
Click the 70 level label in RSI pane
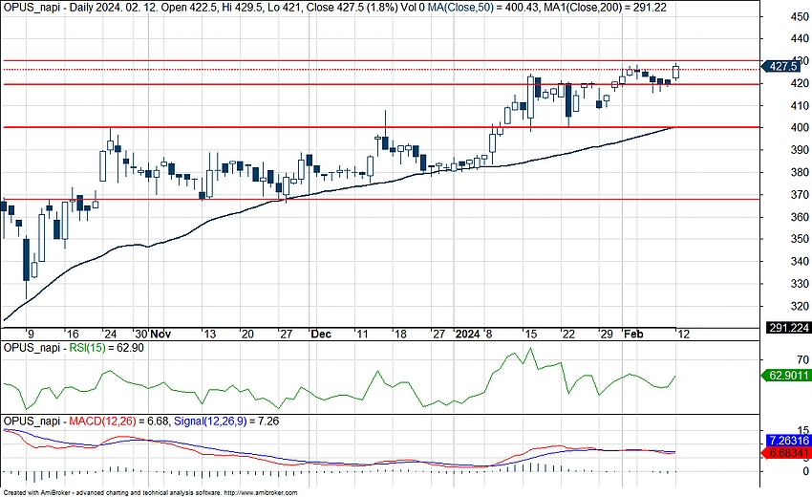click(x=803, y=359)
